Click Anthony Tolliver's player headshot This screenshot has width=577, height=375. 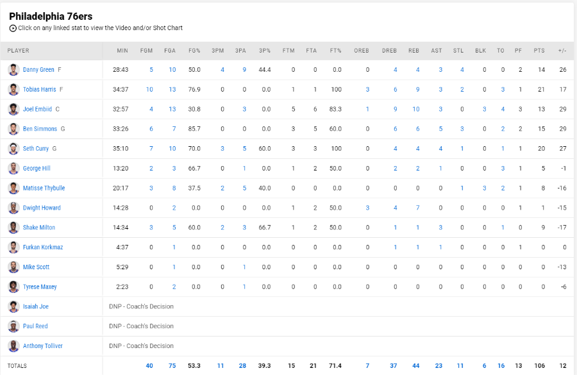click(13, 346)
